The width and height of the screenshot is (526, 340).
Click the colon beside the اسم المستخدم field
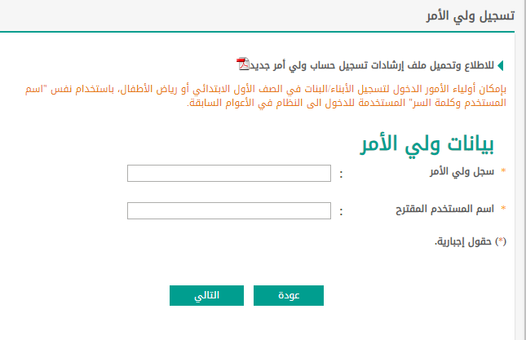click(341, 212)
